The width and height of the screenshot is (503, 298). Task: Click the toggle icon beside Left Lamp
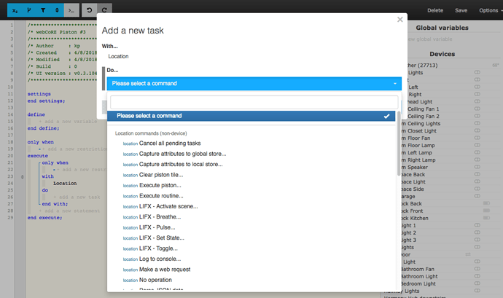coord(477,152)
